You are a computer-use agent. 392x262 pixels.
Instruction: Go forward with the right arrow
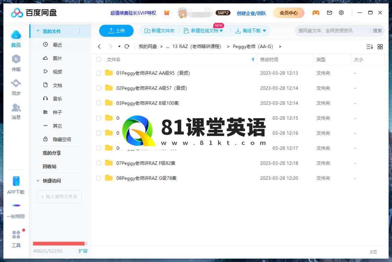(x=111, y=47)
